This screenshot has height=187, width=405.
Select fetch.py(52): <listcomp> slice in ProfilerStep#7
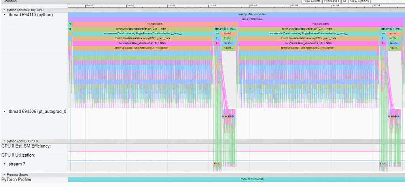pyautogui.click(x=142, y=48)
